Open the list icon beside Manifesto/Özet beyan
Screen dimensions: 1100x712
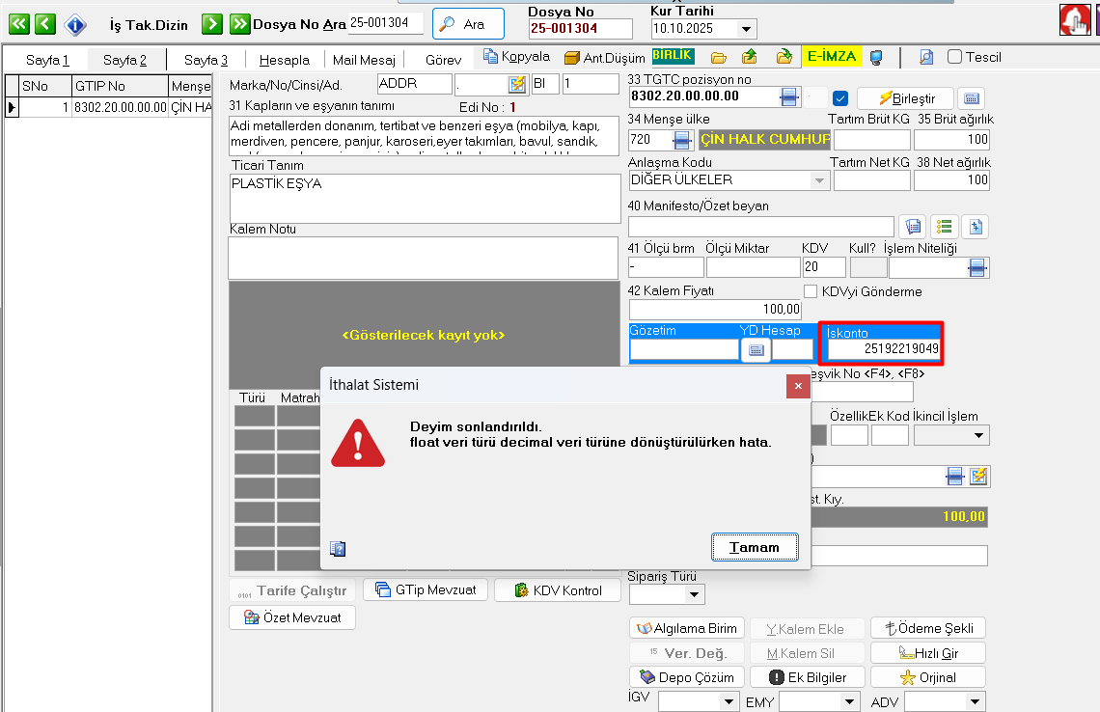(944, 227)
